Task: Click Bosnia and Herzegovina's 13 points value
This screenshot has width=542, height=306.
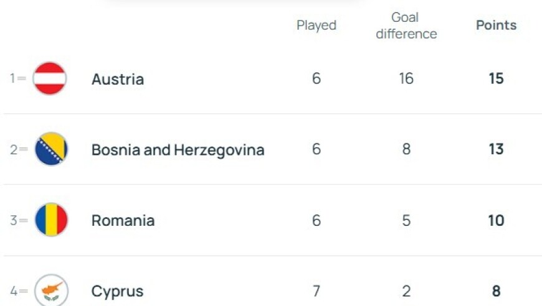Action: (x=496, y=150)
